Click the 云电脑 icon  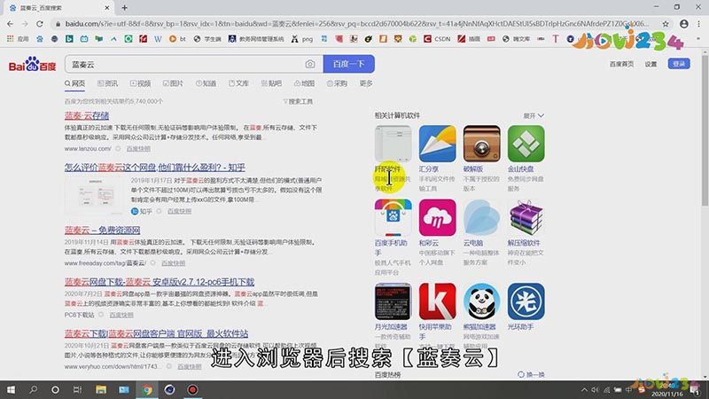(x=481, y=217)
